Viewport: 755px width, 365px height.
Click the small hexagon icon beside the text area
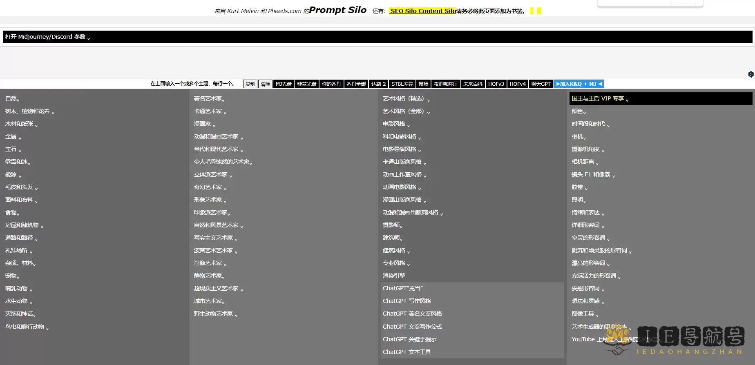coord(751,74)
